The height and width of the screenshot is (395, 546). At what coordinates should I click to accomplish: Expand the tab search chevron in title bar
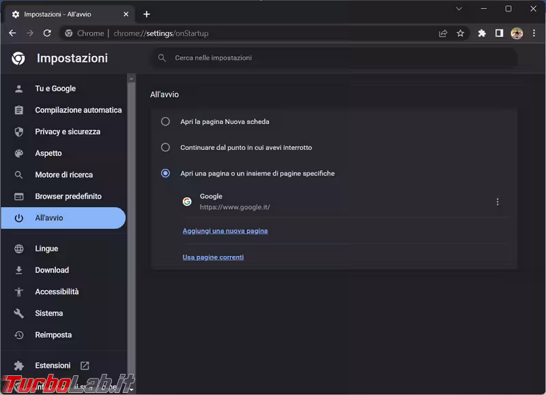click(459, 9)
